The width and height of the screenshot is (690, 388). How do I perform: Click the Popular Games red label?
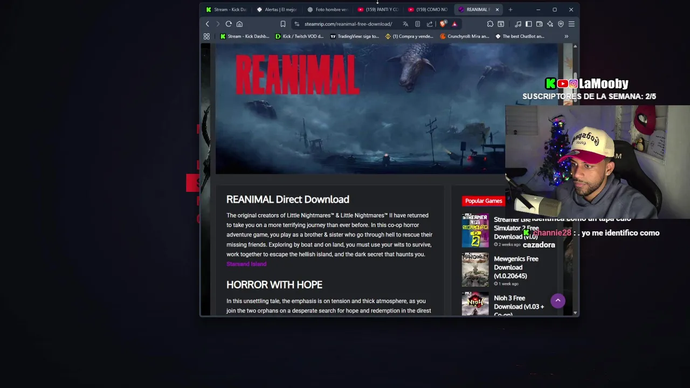[x=484, y=201]
